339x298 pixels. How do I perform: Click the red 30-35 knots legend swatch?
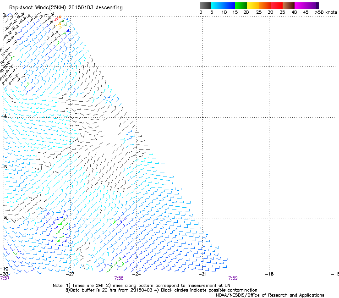coord(277,6)
